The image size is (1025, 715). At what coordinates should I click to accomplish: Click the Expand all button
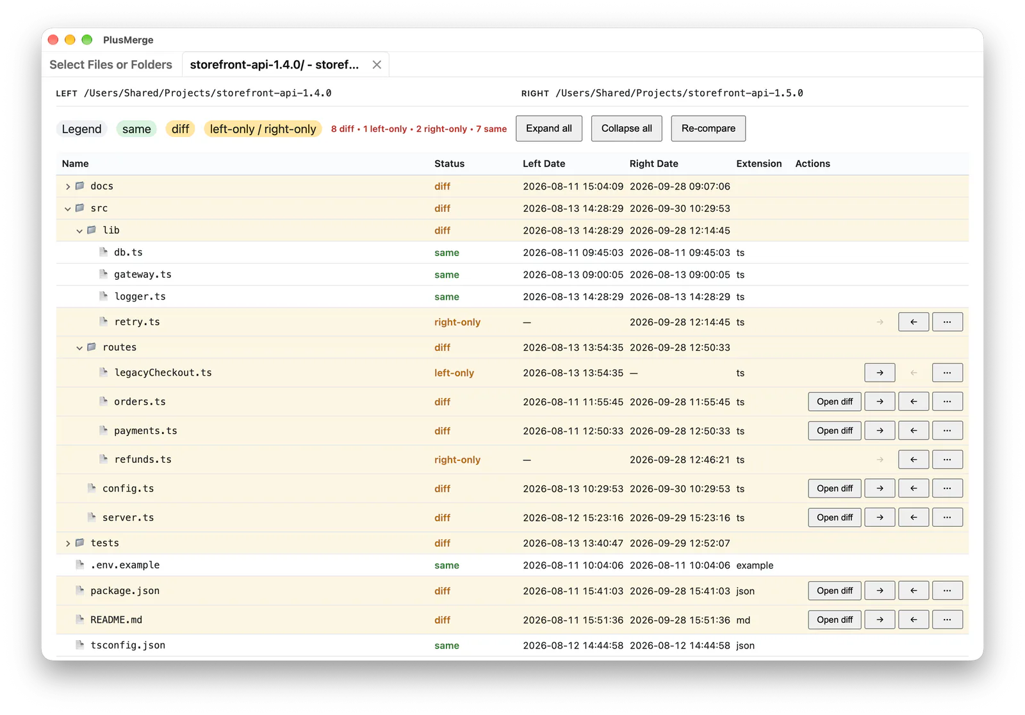click(549, 129)
